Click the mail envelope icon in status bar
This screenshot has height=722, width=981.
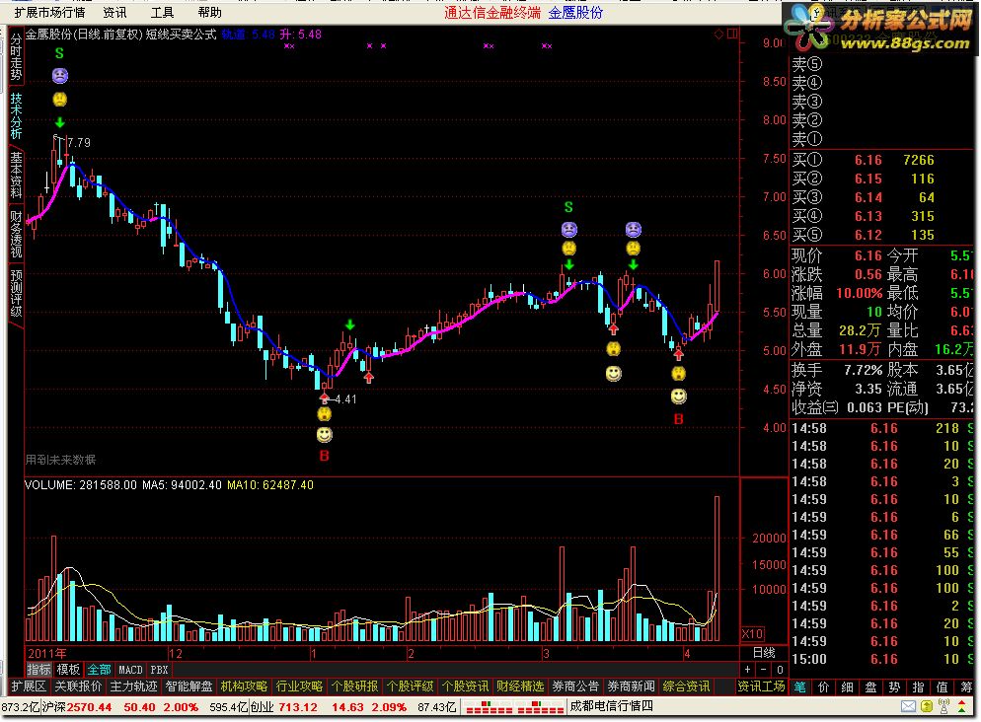click(x=908, y=707)
